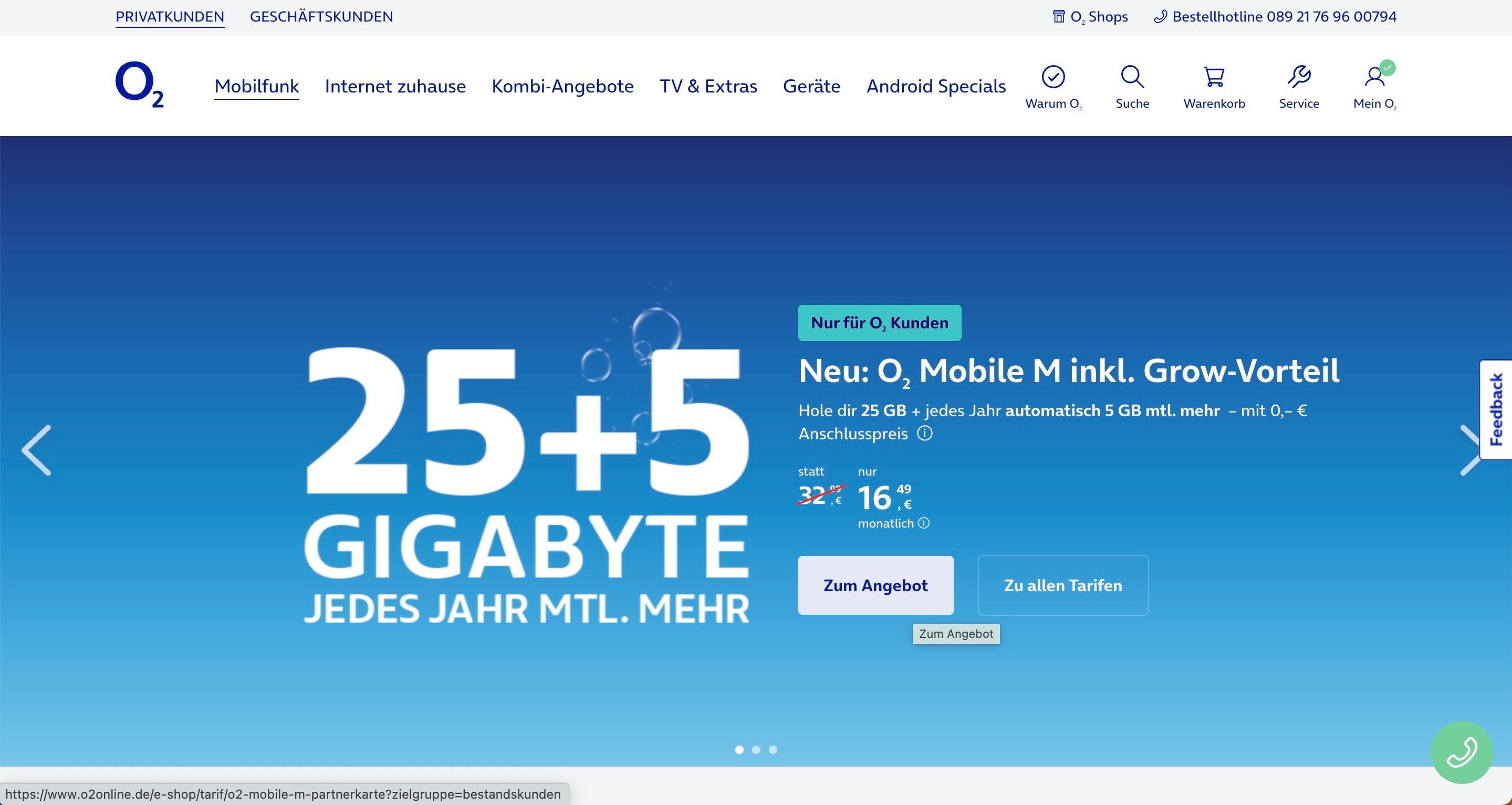Open the TV & Extras menu
1512x805 pixels.
tap(708, 86)
